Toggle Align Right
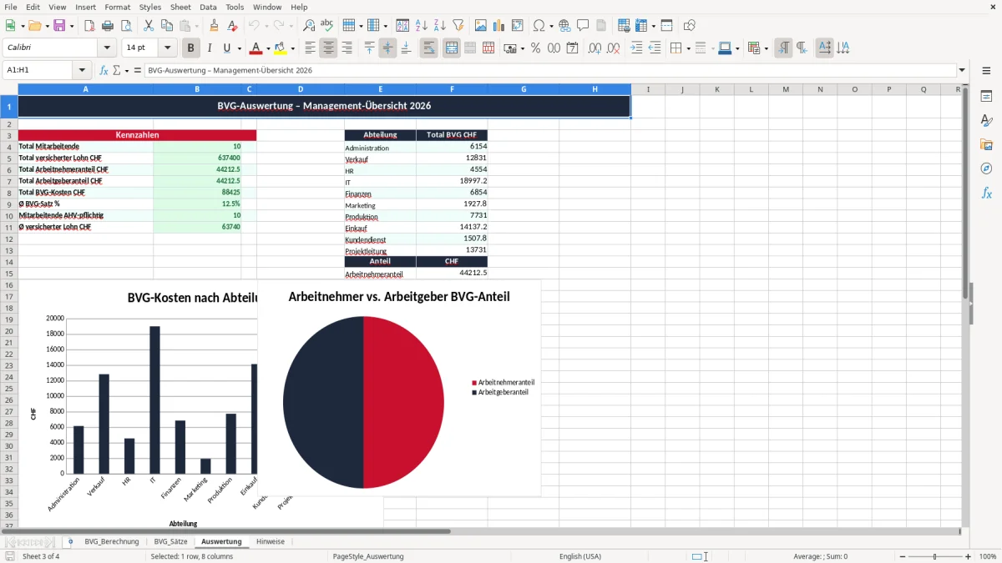 click(x=347, y=48)
